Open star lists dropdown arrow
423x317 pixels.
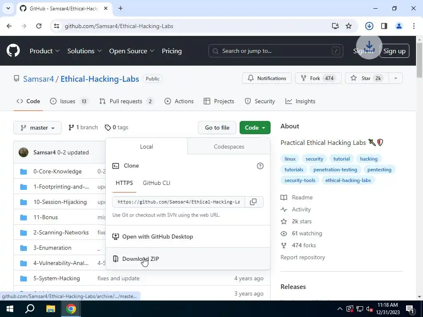click(396, 78)
